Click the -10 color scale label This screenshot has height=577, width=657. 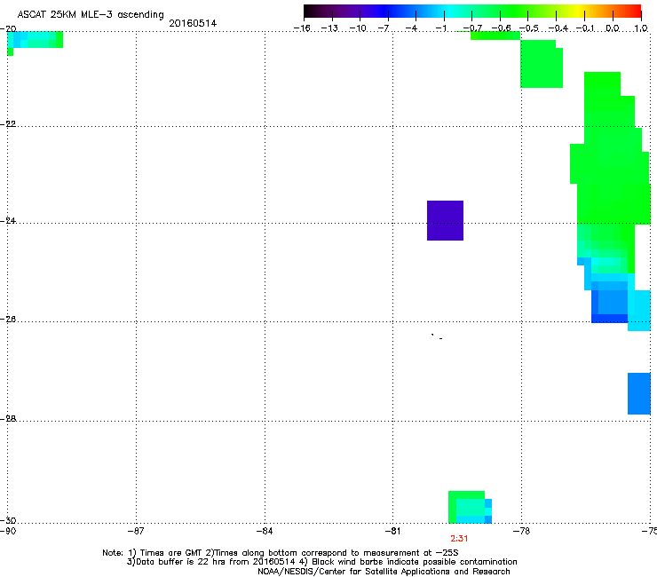click(358, 28)
